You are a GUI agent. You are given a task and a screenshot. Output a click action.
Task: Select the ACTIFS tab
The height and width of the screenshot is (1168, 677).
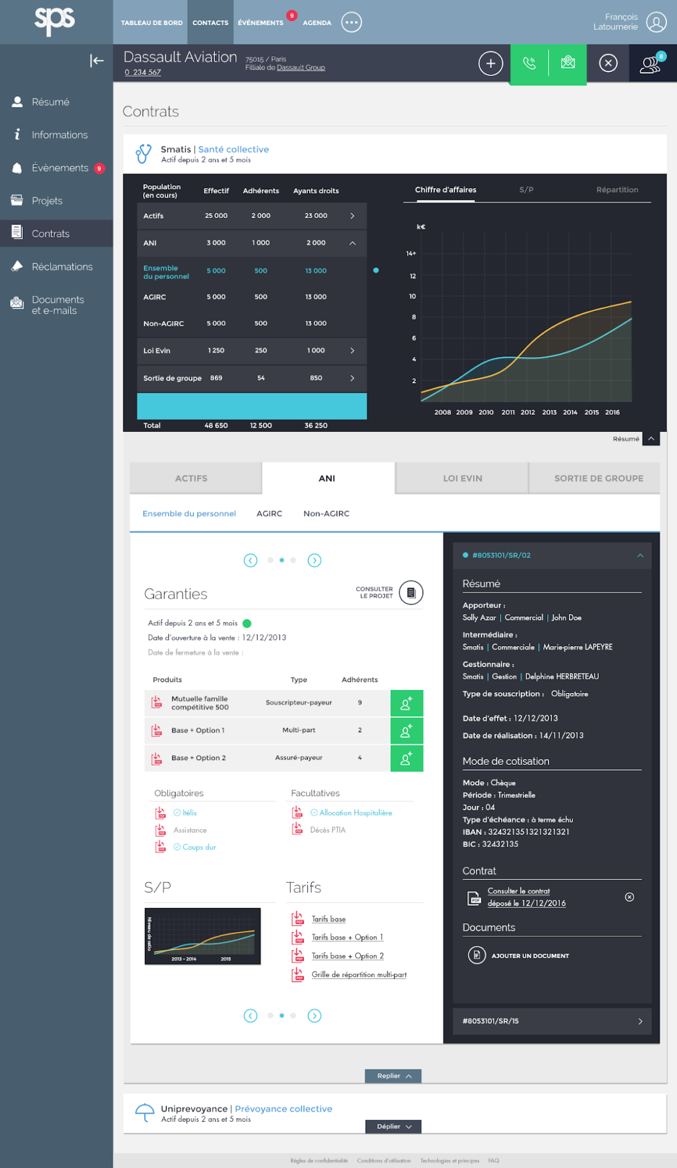(x=196, y=478)
